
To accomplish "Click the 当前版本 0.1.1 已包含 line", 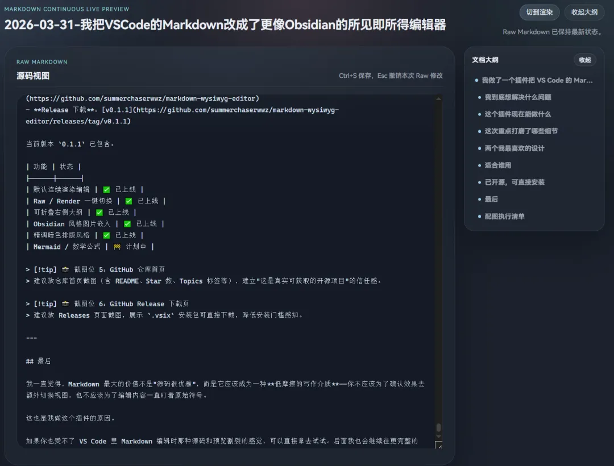I will pyautogui.click(x=70, y=144).
